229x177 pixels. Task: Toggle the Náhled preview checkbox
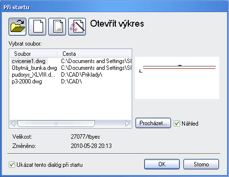tap(177, 124)
